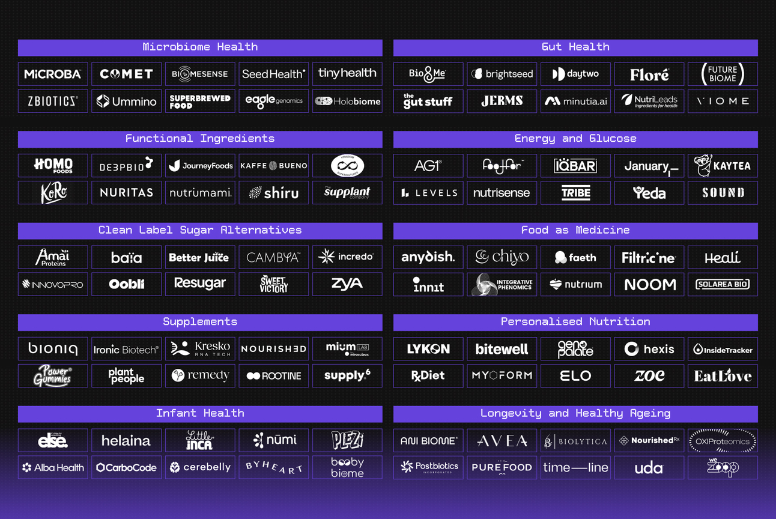Screen dimensions: 776x519
Task: Select the Integrative Phenomics logo
Action: coord(502,284)
